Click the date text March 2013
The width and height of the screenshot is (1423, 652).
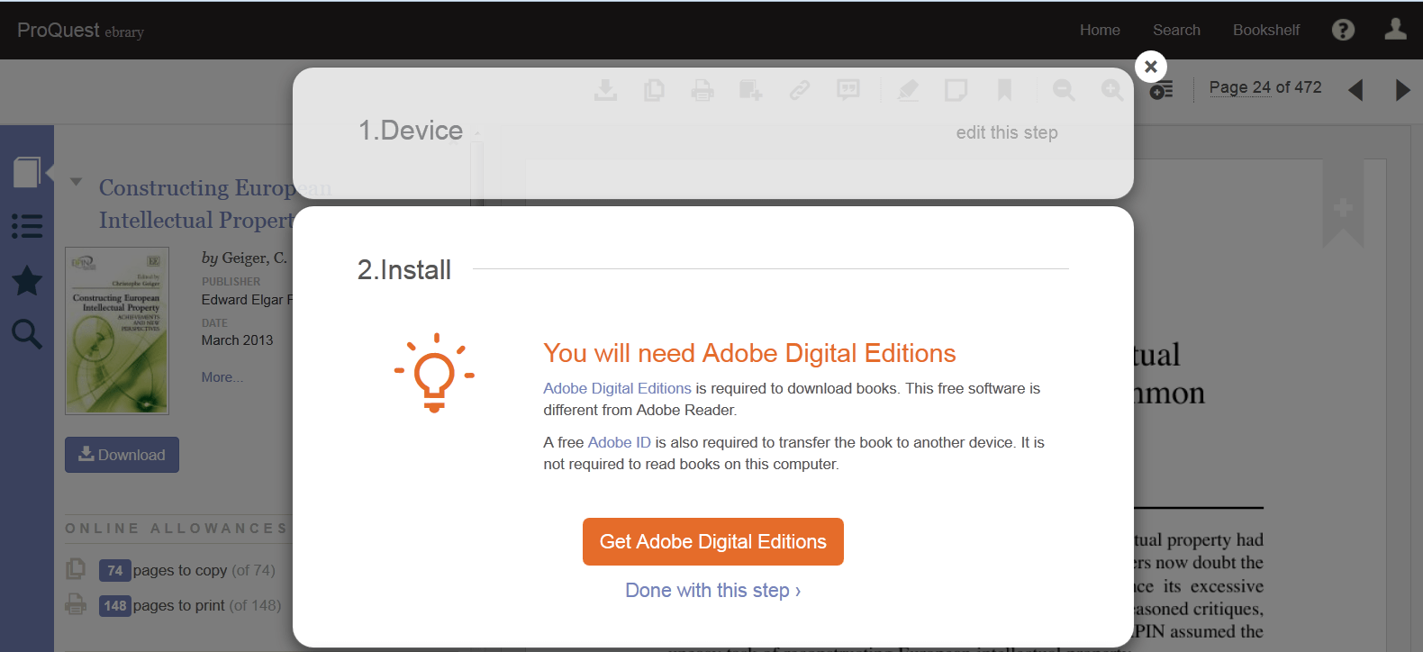pyautogui.click(x=237, y=340)
